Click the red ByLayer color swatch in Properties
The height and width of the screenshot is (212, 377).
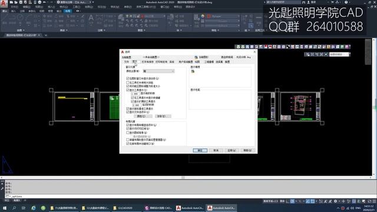(209, 16)
